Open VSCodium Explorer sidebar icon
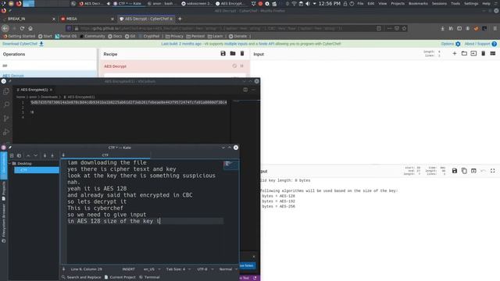 pos(6,91)
